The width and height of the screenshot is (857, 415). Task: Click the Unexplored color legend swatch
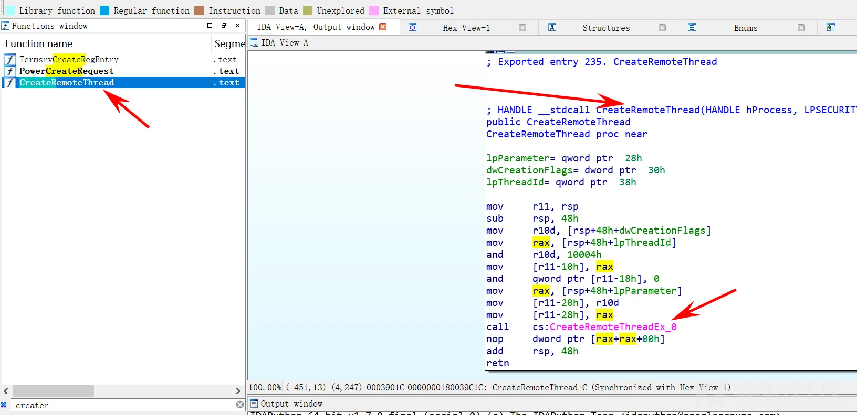click(x=308, y=10)
